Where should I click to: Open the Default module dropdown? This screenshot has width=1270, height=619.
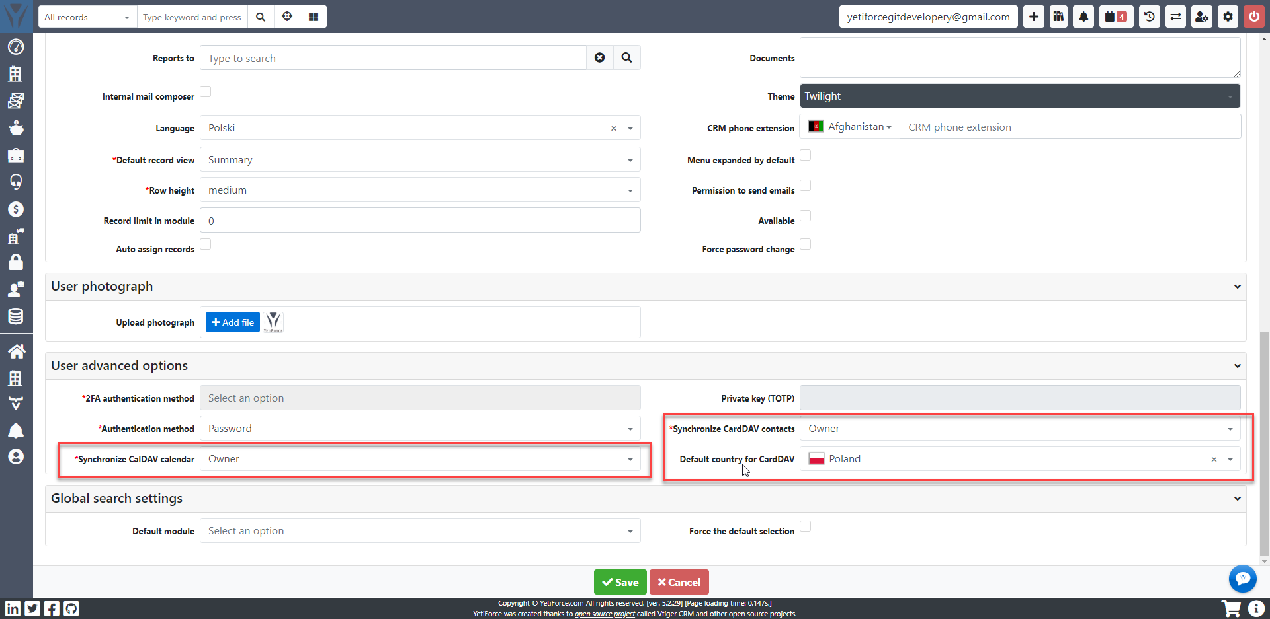point(420,531)
